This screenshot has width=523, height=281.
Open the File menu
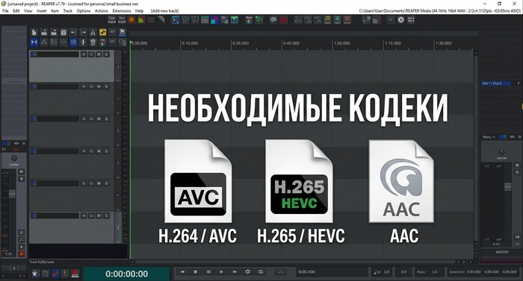click(5, 10)
